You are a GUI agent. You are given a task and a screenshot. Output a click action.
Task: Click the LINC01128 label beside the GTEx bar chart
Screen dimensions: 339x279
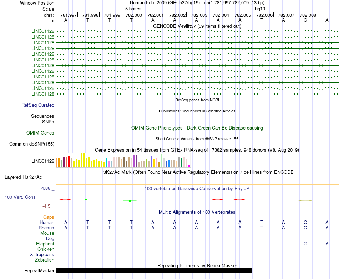[x=43, y=161]
